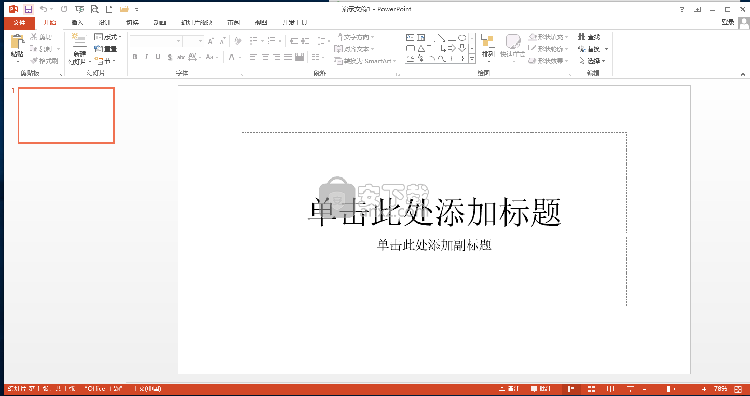The height and width of the screenshot is (396, 750).
Task: Collapse the ribbon with the chevron
Action: pos(743,74)
